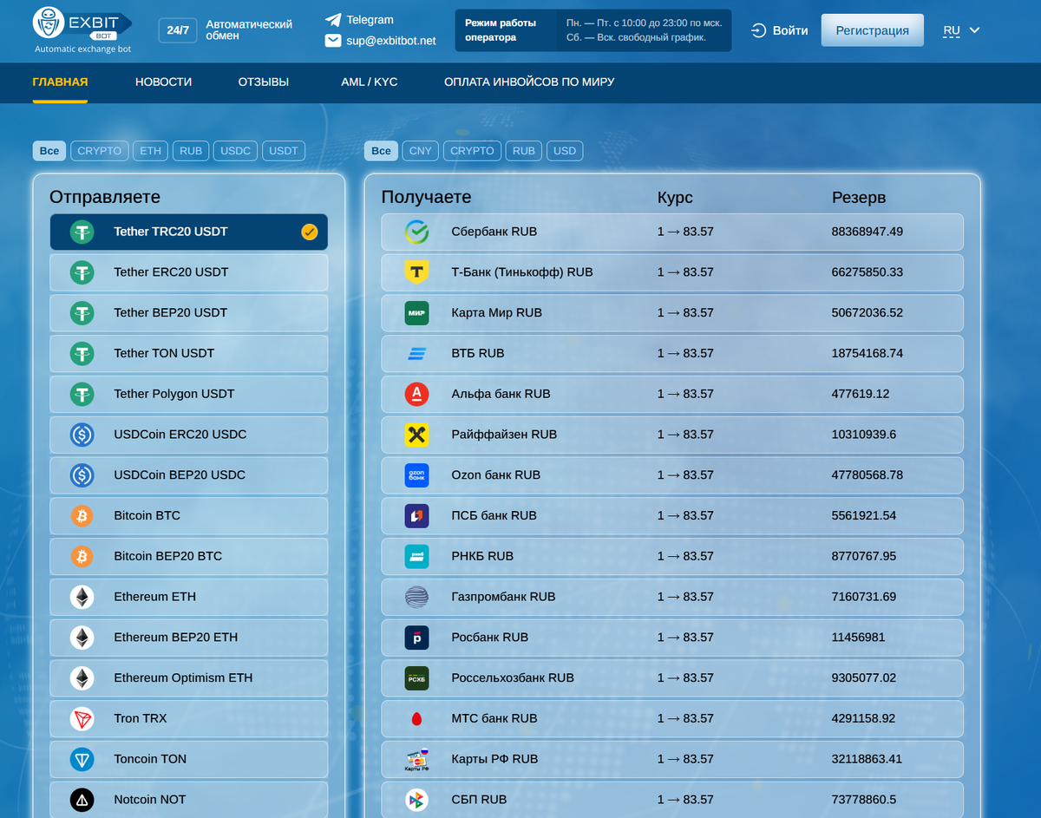Open the AML / KYC page
Viewport: 1041px width, 818px height.
click(x=370, y=82)
